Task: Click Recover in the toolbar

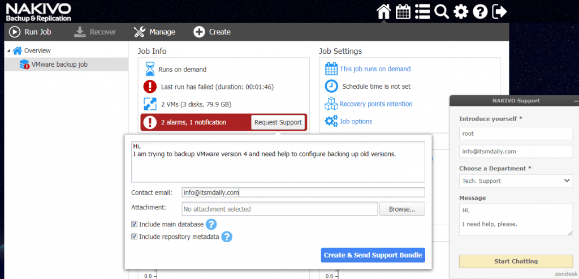Action: 95,32
